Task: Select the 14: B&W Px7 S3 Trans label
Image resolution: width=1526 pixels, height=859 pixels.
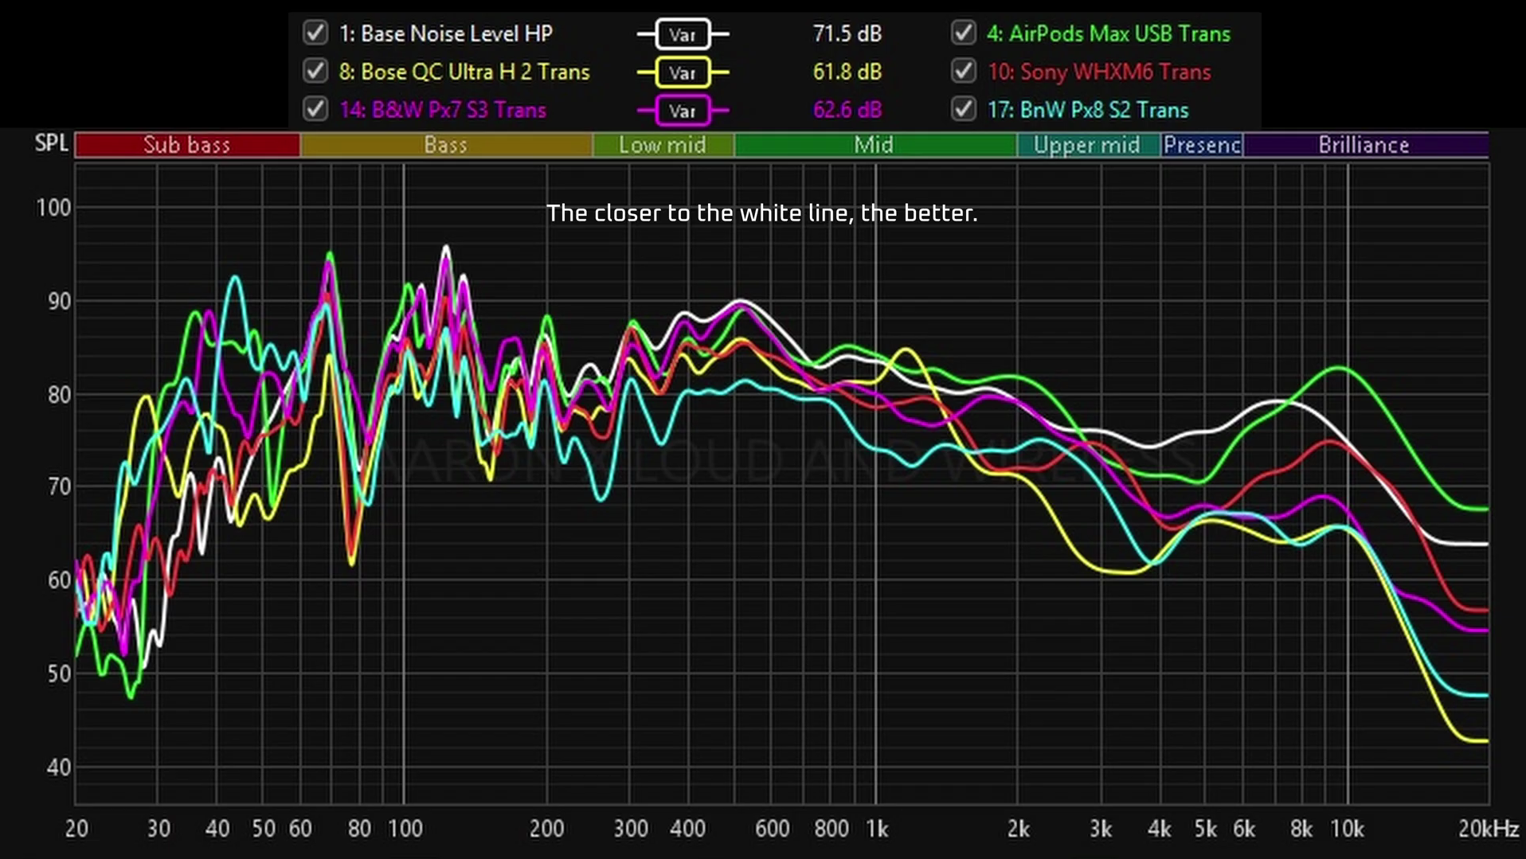Action: (x=443, y=110)
